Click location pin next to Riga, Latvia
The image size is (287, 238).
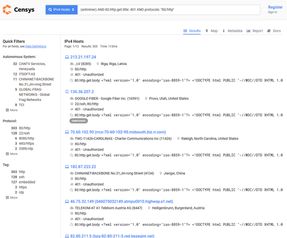click(x=98, y=64)
